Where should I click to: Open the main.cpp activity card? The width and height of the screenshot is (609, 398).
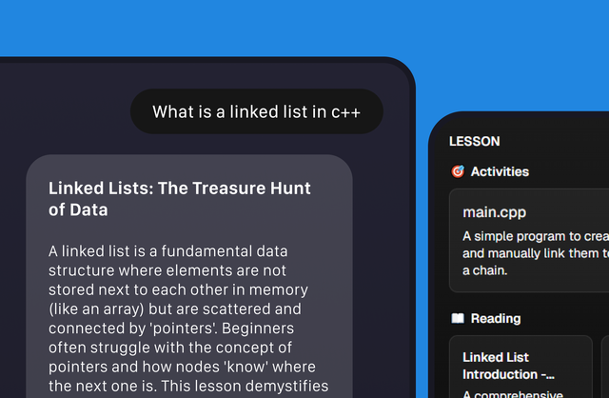pos(529,240)
